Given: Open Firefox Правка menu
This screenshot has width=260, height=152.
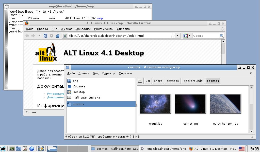Looking at the screenshot, I should (42, 29).
